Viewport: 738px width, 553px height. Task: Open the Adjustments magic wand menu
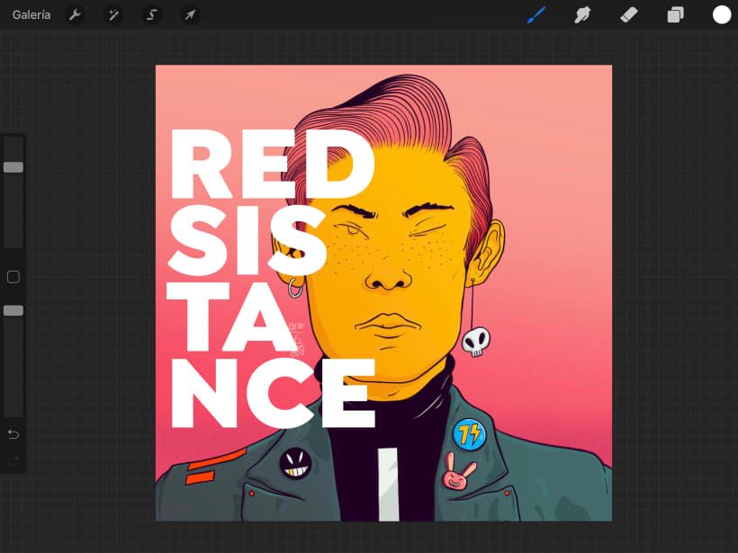(113, 14)
